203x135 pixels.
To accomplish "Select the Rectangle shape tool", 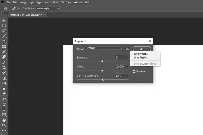I will 4,115.
